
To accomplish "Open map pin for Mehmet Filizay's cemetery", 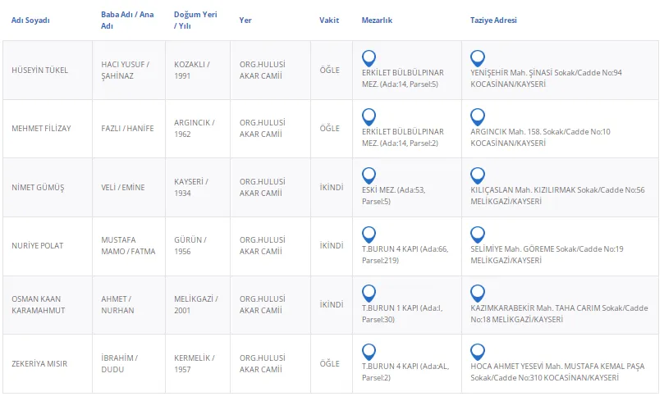I will 369,117.
